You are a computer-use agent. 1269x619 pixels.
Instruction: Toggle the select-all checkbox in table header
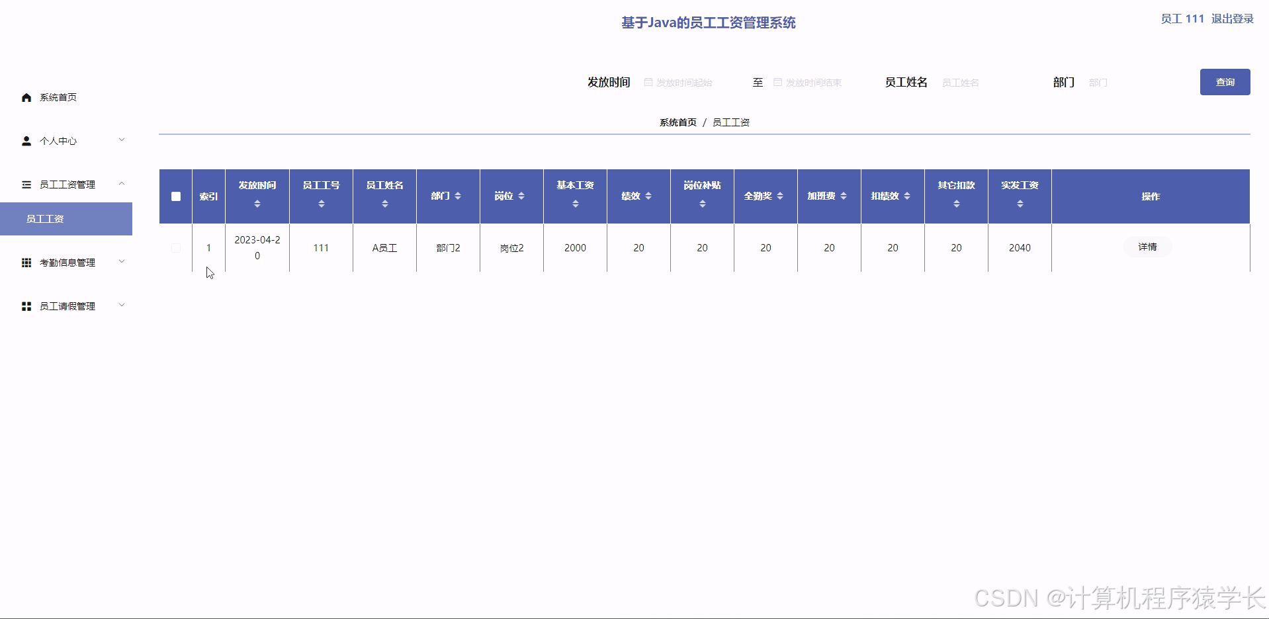(175, 196)
